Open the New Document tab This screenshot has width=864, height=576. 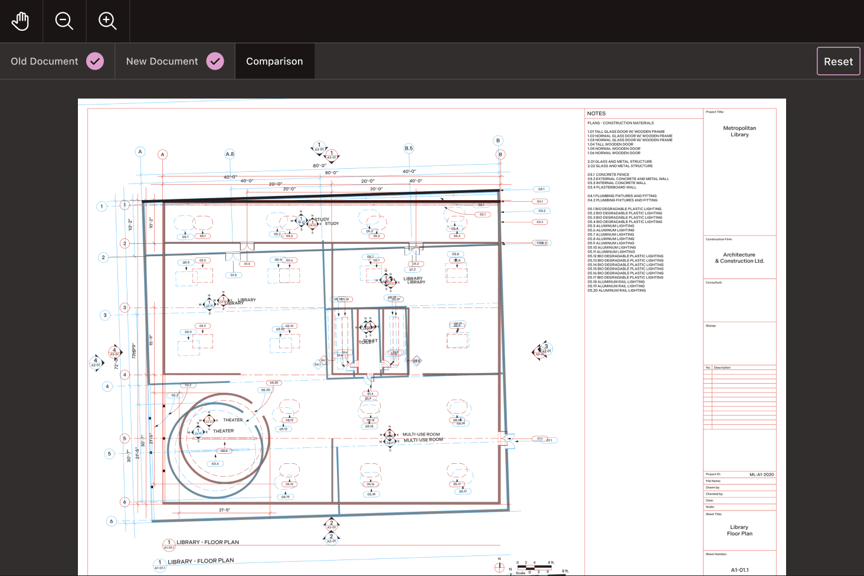tap(162, 61)
